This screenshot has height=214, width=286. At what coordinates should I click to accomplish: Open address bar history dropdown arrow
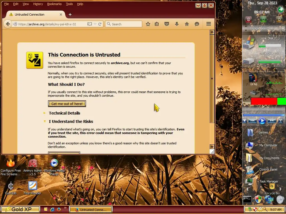95,24
